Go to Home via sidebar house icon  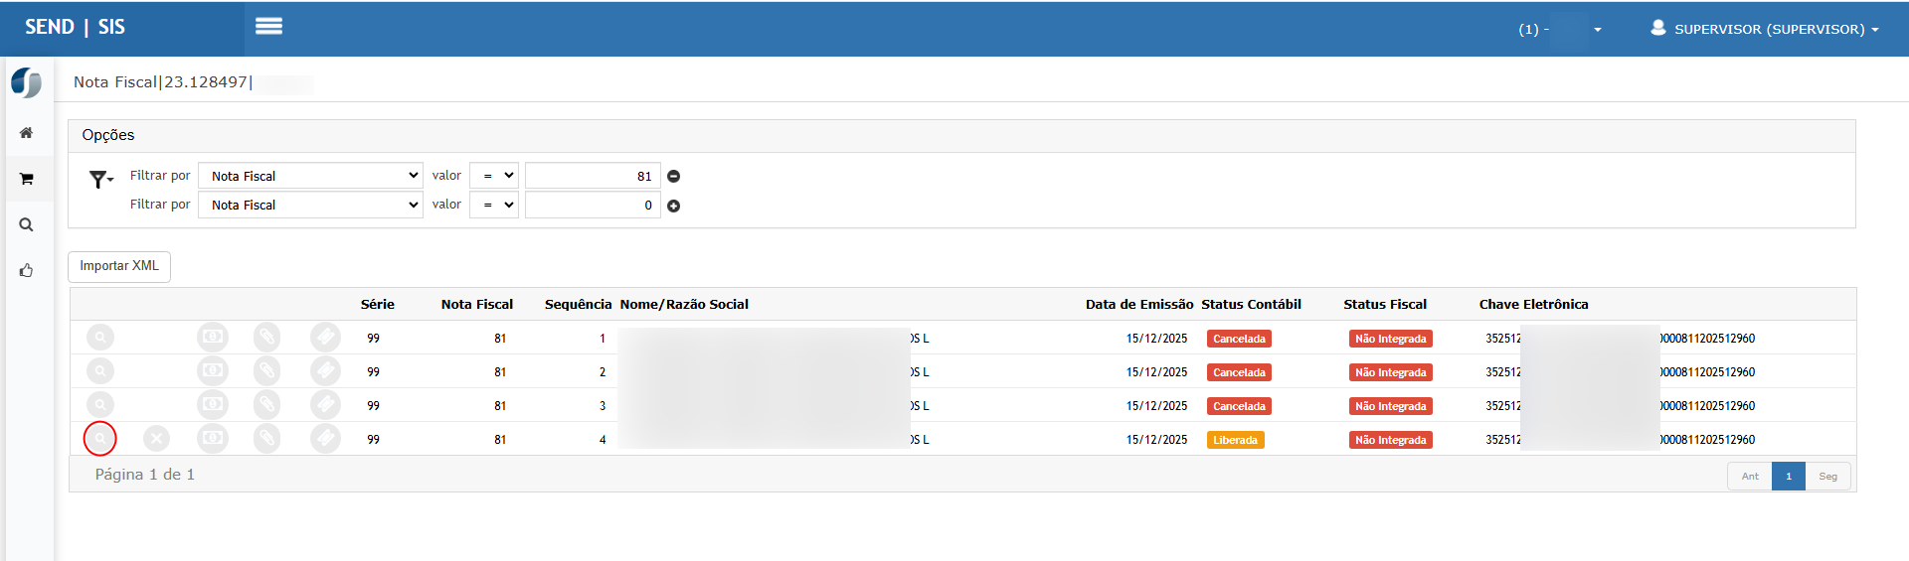[x=27, y=133]
